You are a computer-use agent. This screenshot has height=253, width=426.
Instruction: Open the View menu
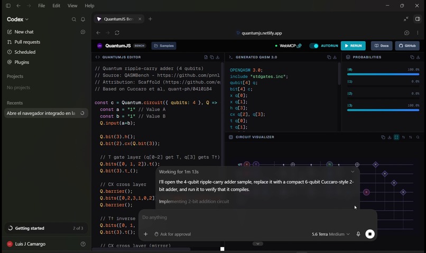coord(72,6)
